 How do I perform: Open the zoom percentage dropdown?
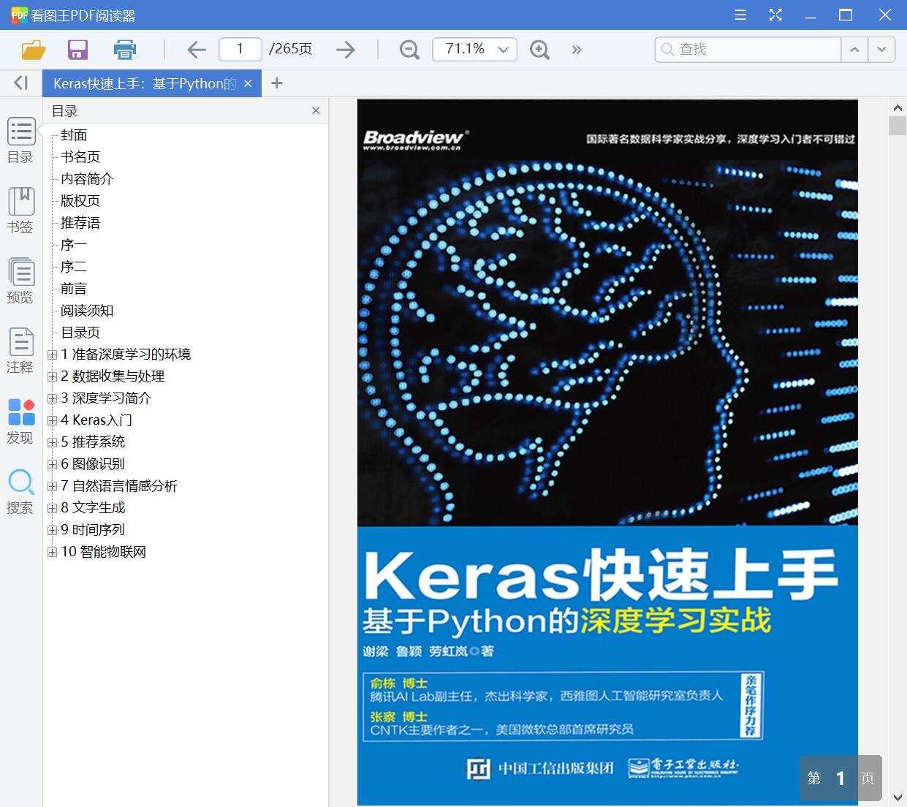tap(502, 50)
